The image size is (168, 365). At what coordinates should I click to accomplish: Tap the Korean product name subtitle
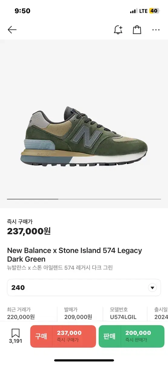[60, 268]
